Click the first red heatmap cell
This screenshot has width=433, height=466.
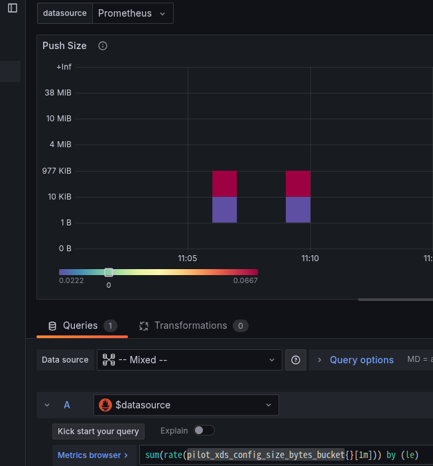(225, 184)
